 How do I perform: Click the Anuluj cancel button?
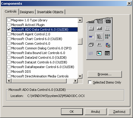coord(96,112)
